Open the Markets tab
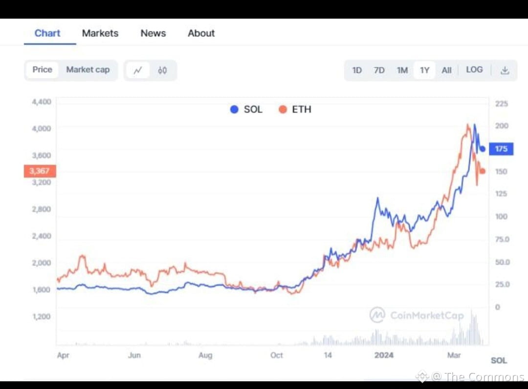The width and height of the screenshot is (528, 389). (x=100, y=33)
